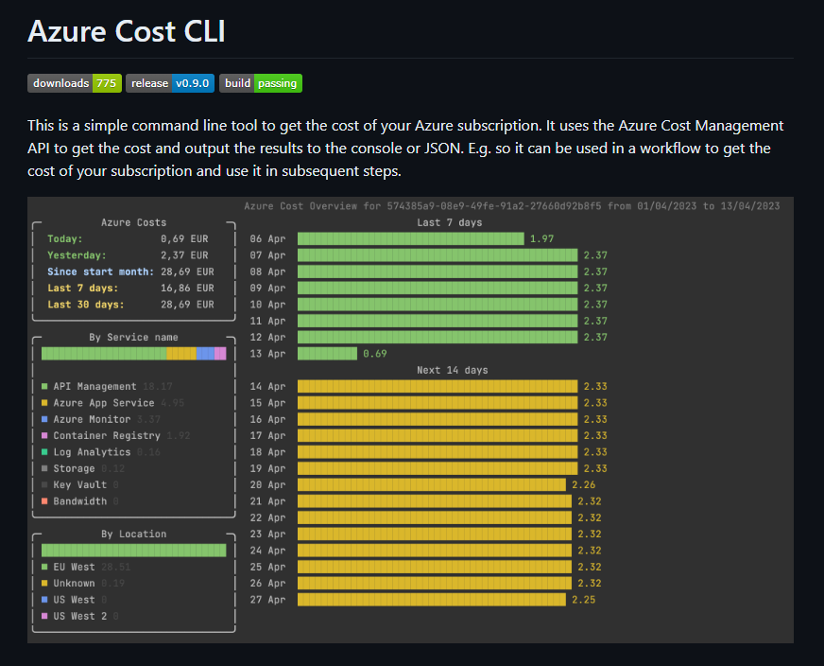This screenshot has width=824, height=666.
Task: Click the Bandwidth orange legend square
Action: (x=44, y=501)
